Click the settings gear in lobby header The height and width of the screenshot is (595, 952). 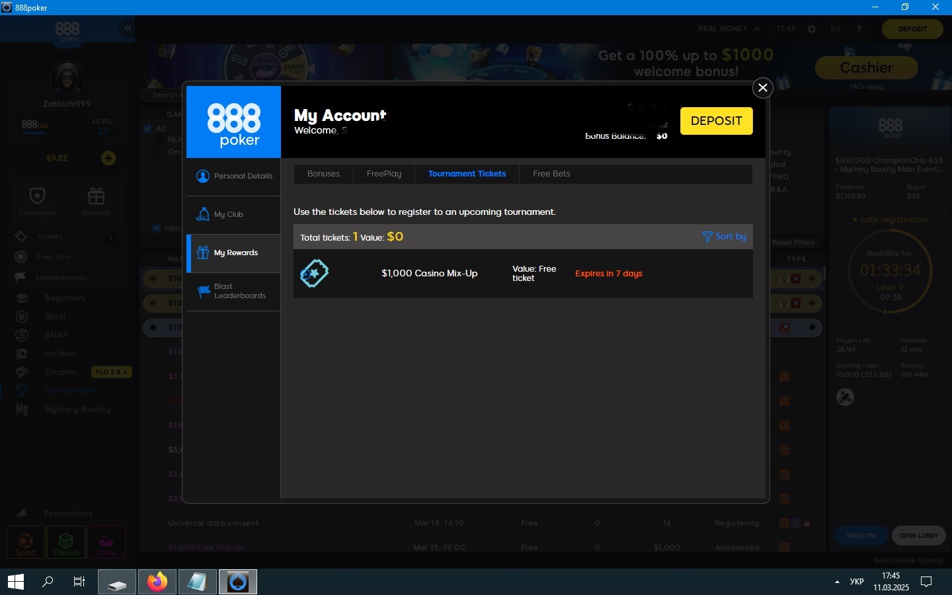click(812, 29)
